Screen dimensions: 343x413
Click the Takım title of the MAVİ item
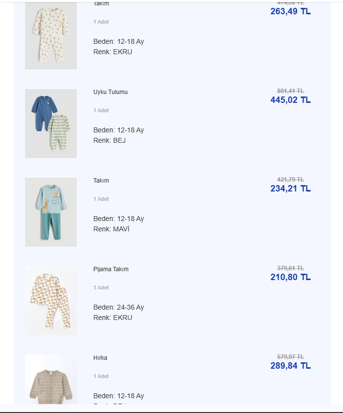(x=101, y=181)
